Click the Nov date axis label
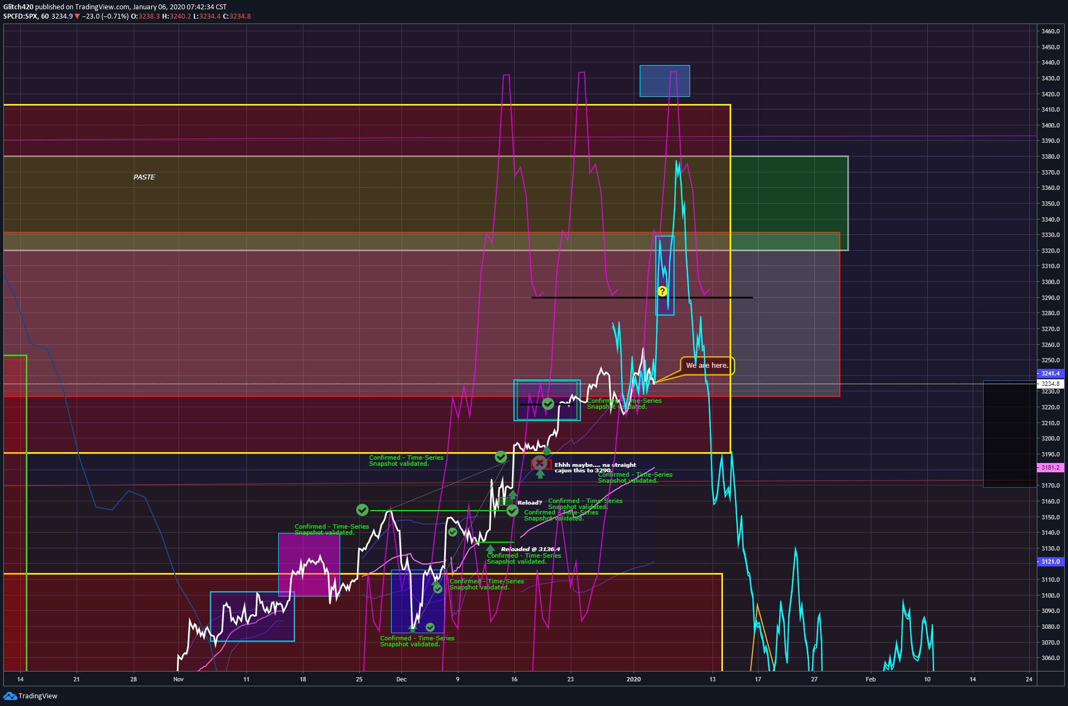The height and width of the screenshot is (706, 1068). [179, 679]
